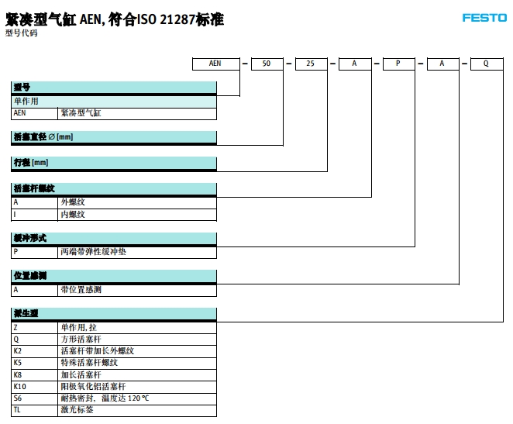Click the 两端带弹性缓冲垫 row
This screenshot has width=513, height=424.
tap(114, 252)
